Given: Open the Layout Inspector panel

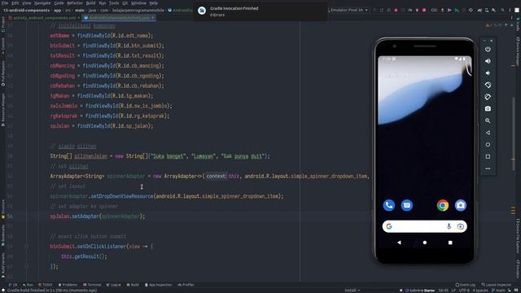Looking at the screenshot, I should 496,285.
